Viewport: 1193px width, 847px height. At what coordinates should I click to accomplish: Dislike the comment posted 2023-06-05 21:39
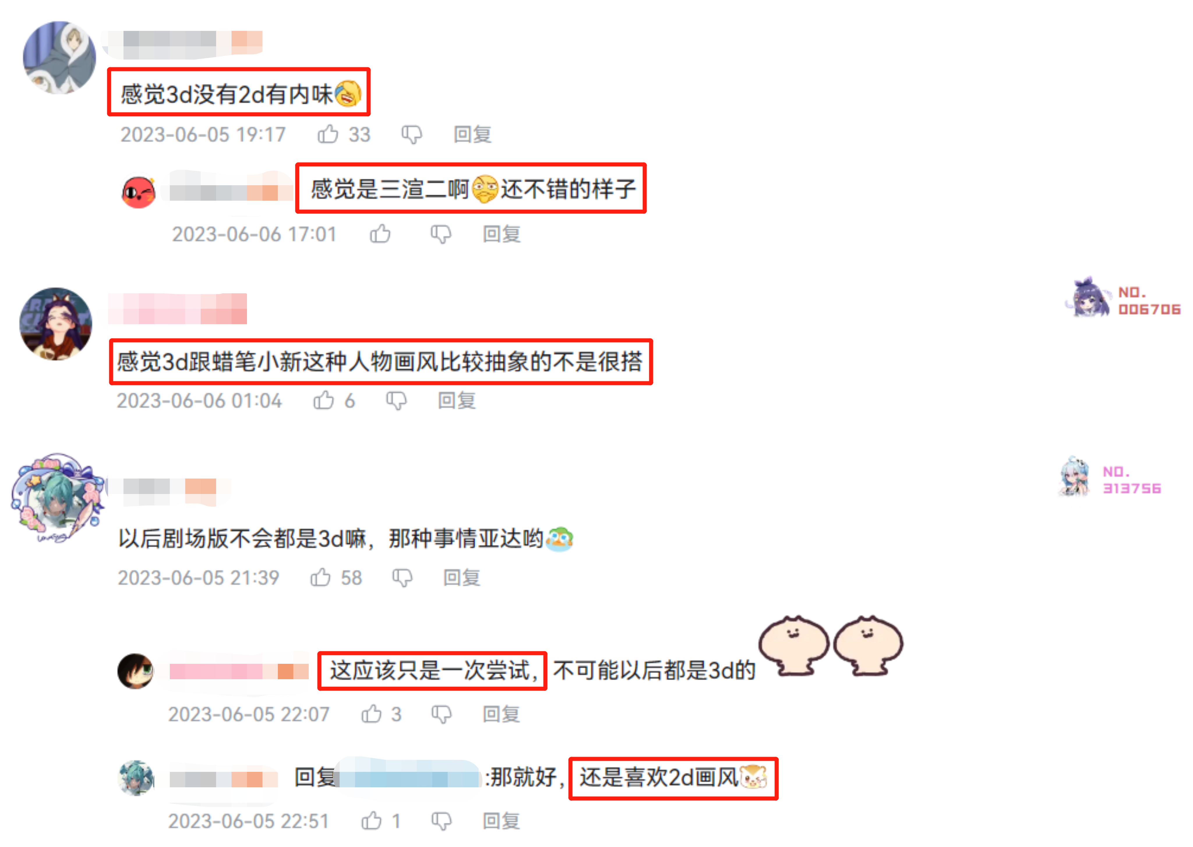tap(402, 578)
